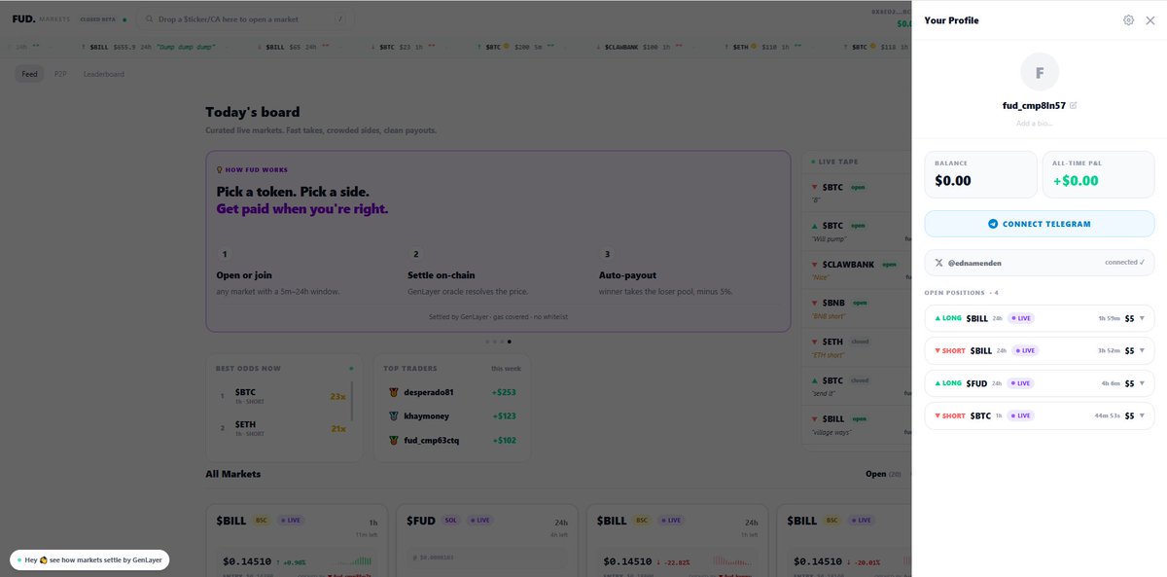
Task: Select the Open (20) markets filter
Action: click(883, 474)
